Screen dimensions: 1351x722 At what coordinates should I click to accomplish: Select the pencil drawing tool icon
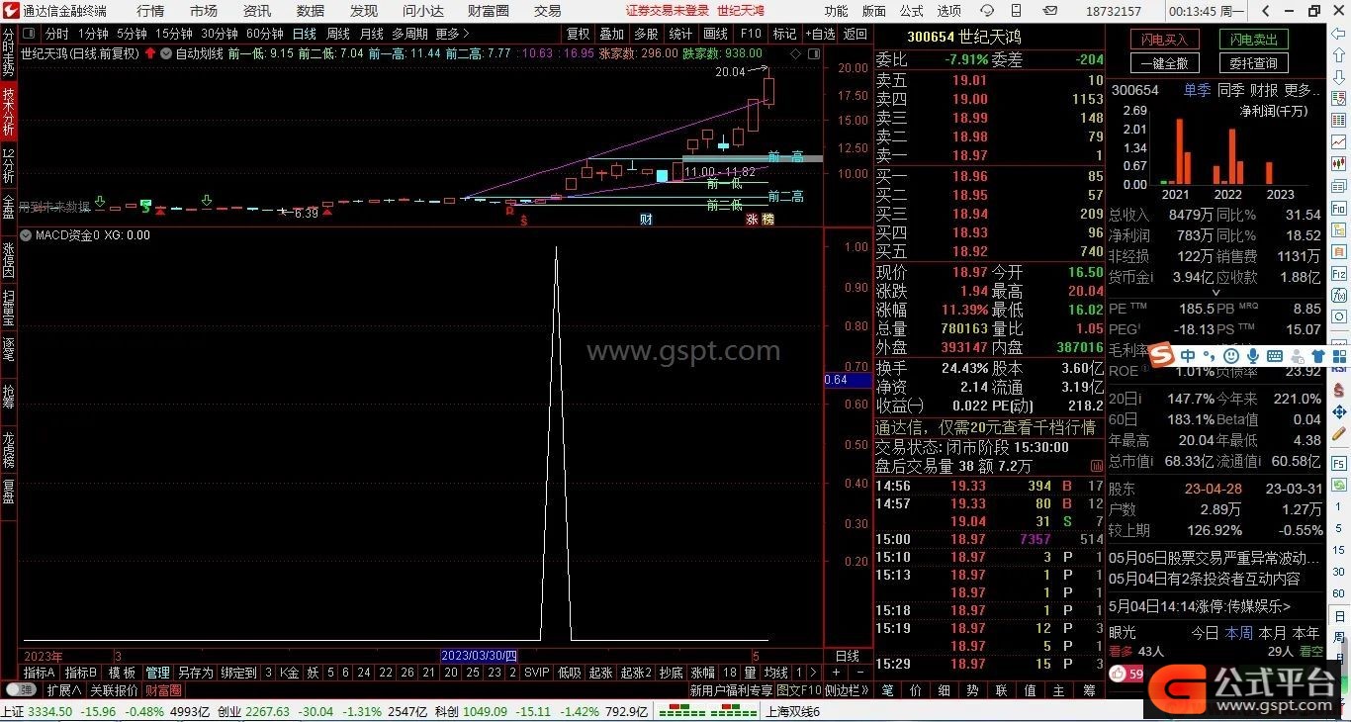[x=1339, y=433]
